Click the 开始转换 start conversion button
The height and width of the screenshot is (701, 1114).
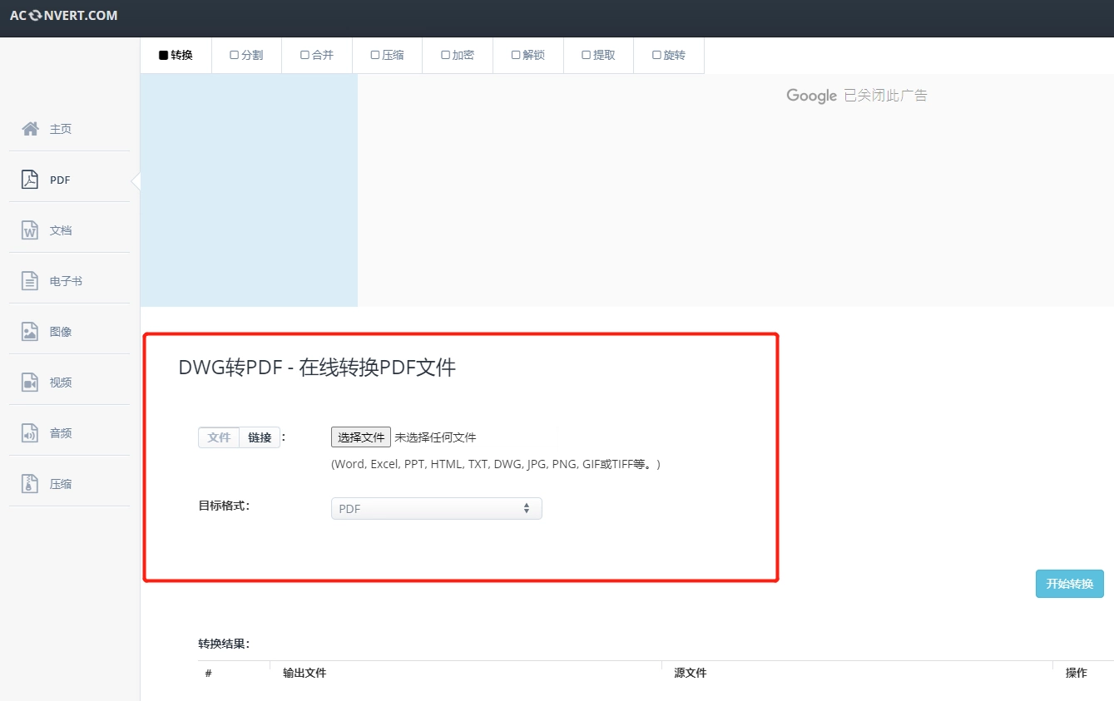pos(1070,584)
